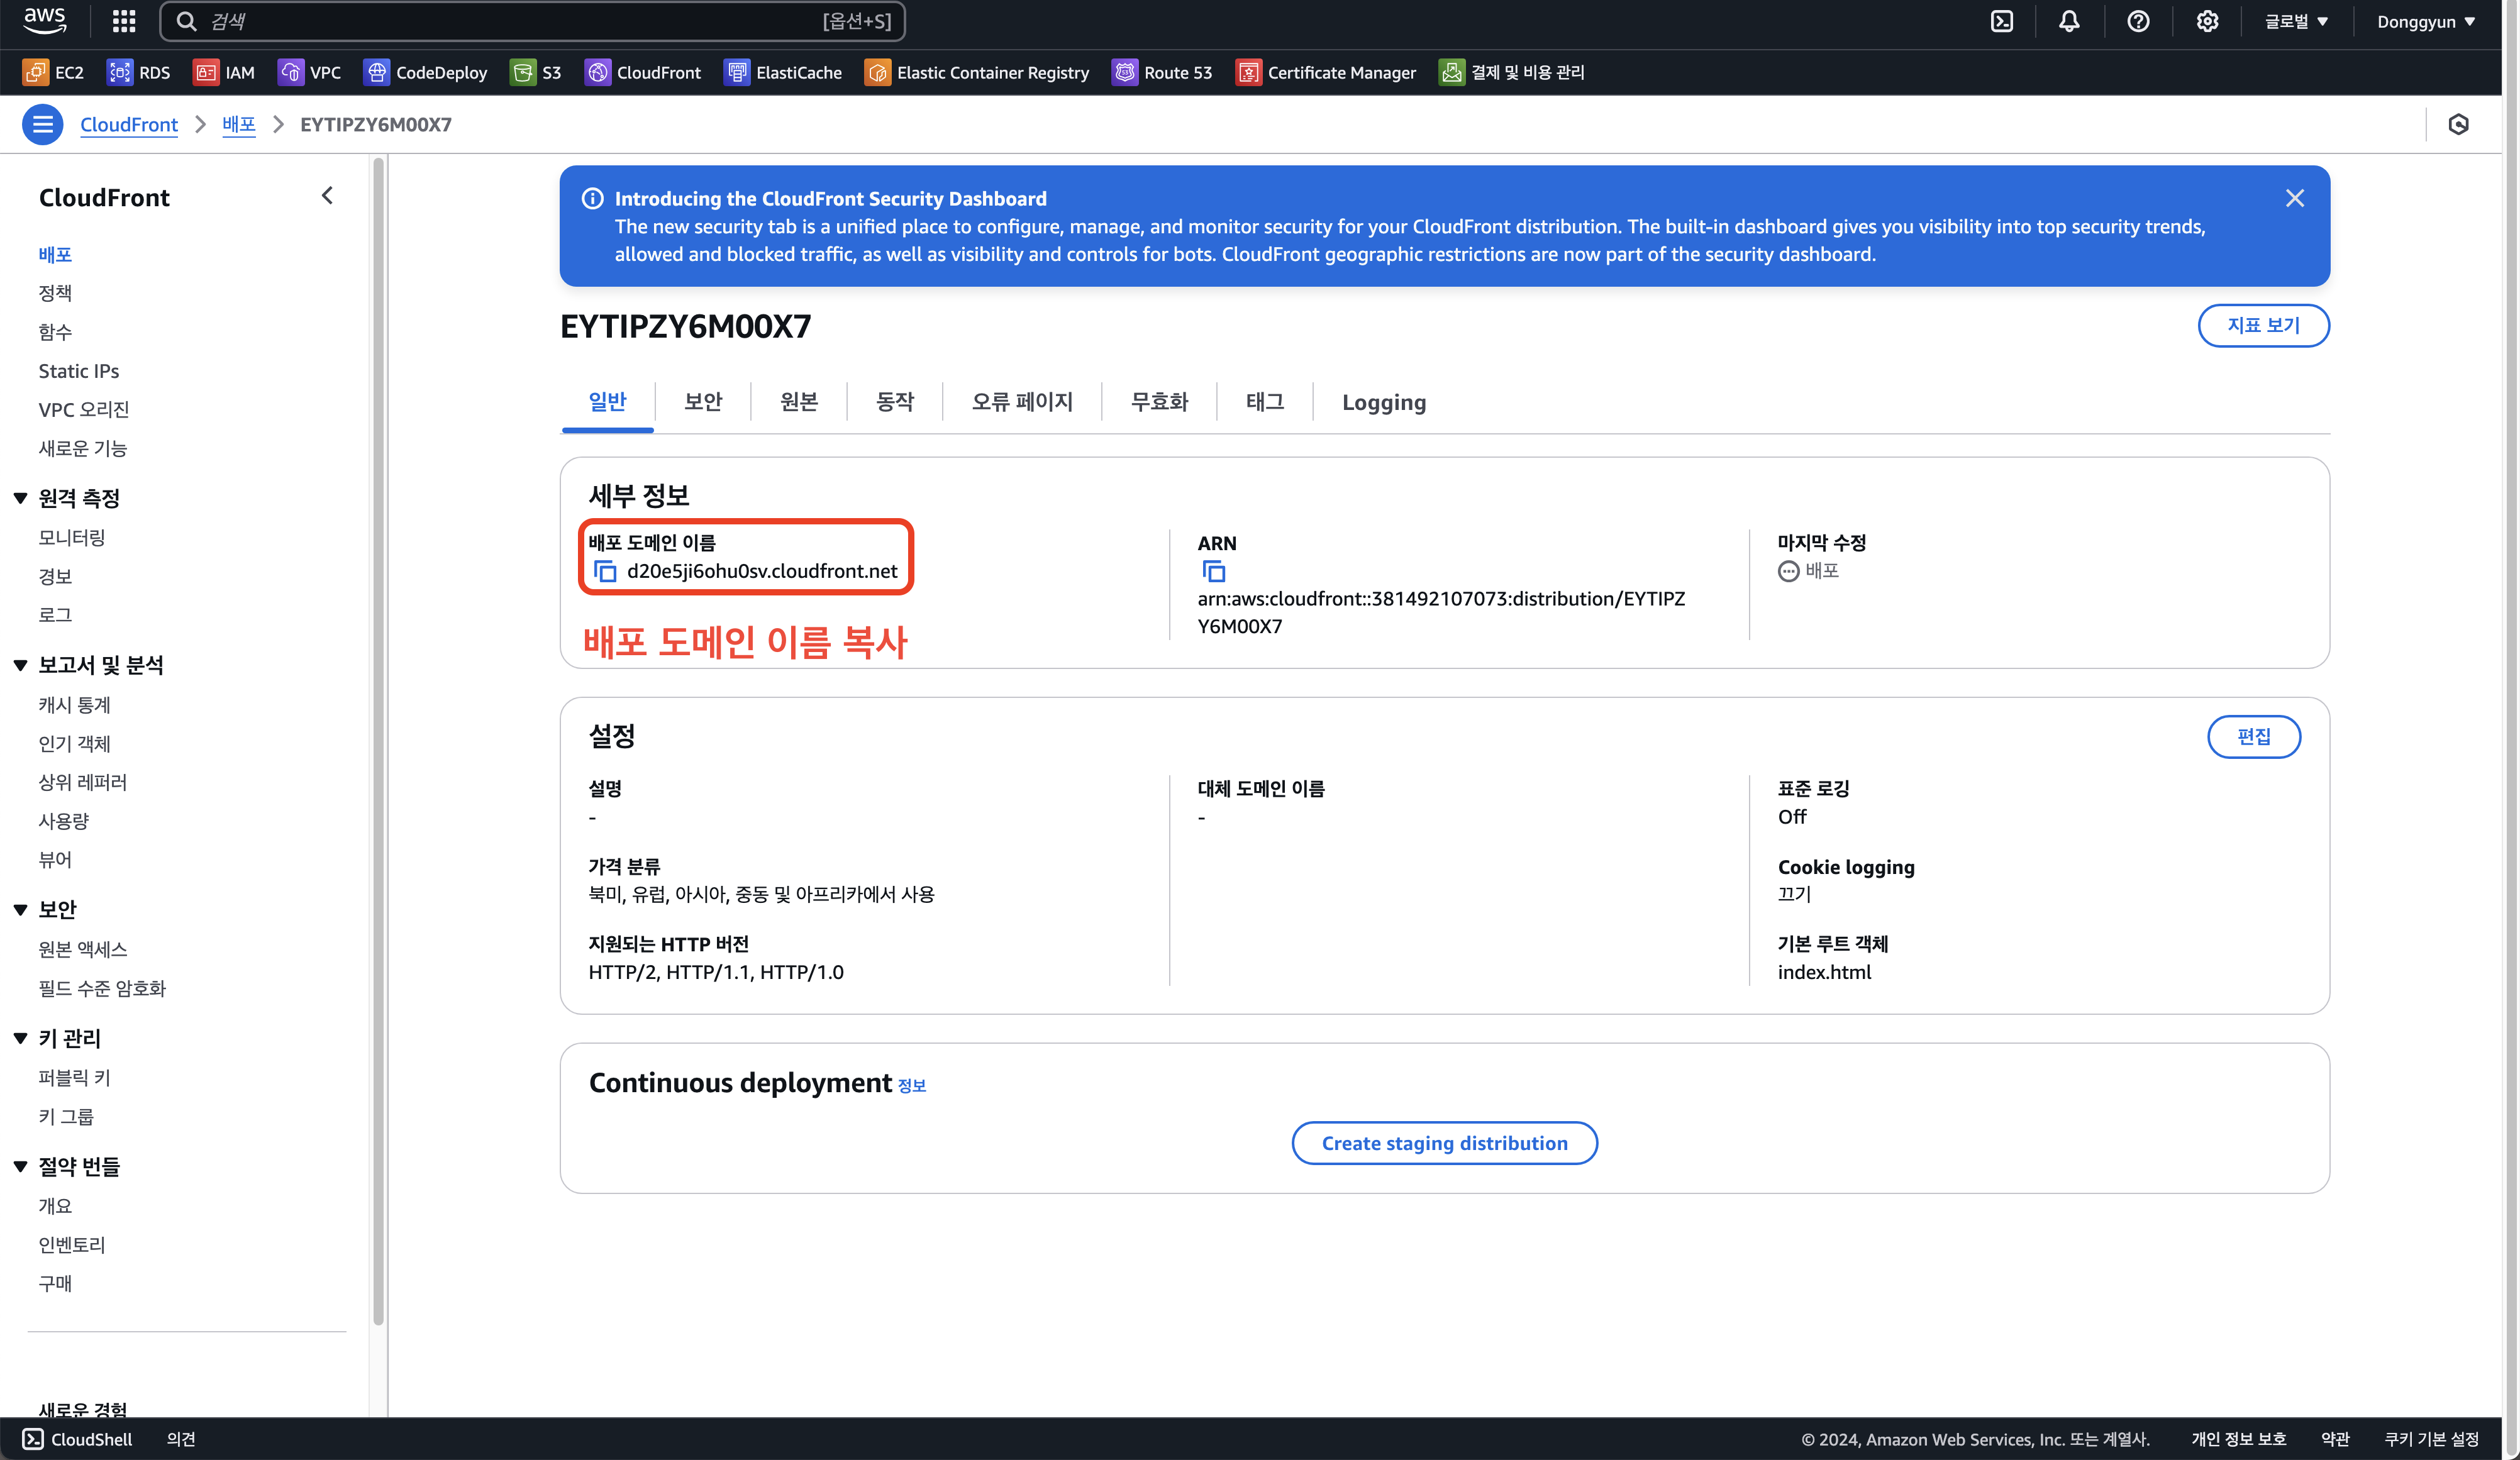Collapse the 절약 번들 section
The width and height of the screenshot is (2520, 1460).
[20, 1166]
